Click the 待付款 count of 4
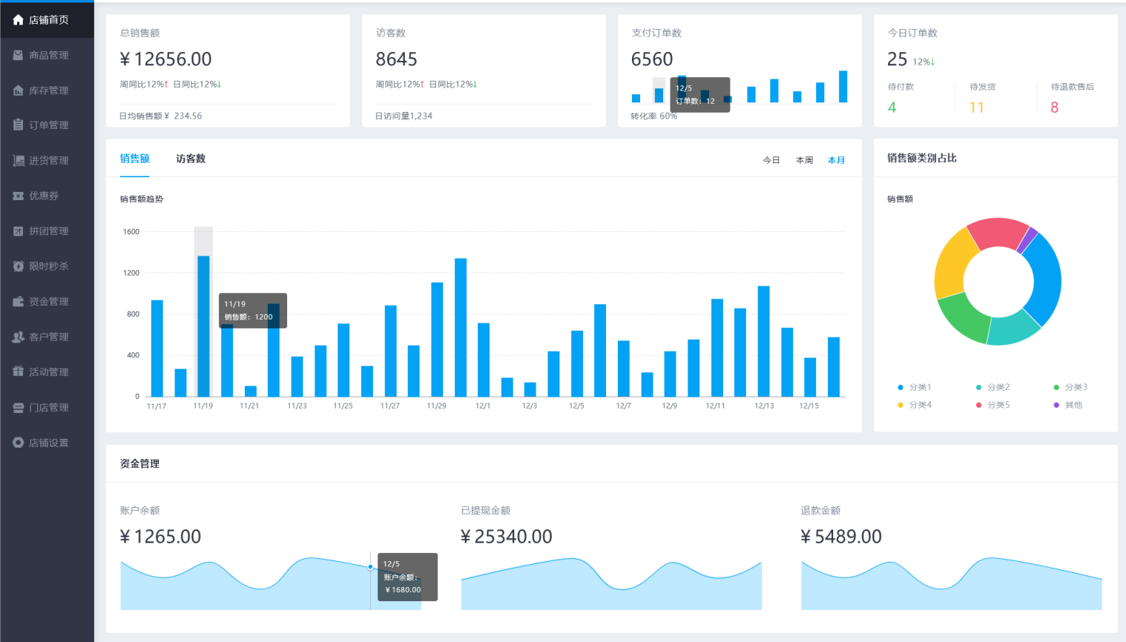Image resolution: width=1126 pixels, height=642 pixels. coord(892,107)
